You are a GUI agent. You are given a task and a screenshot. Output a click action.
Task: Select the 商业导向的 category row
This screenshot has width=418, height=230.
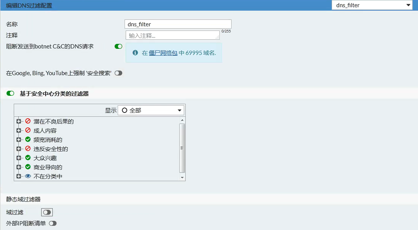pos(48,167)
